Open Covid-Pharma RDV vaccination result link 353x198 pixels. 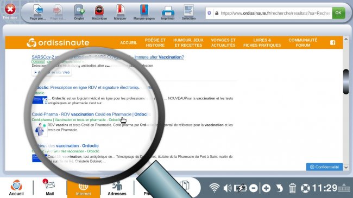[91, 114]
